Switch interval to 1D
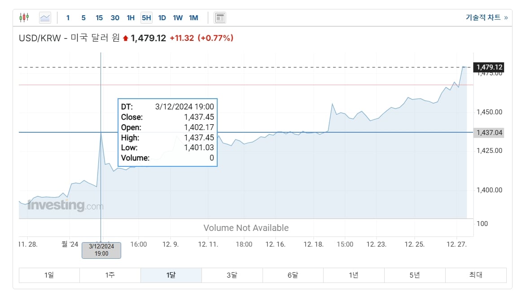The height and width of the screenshot is (300, 526). point(162,18)
